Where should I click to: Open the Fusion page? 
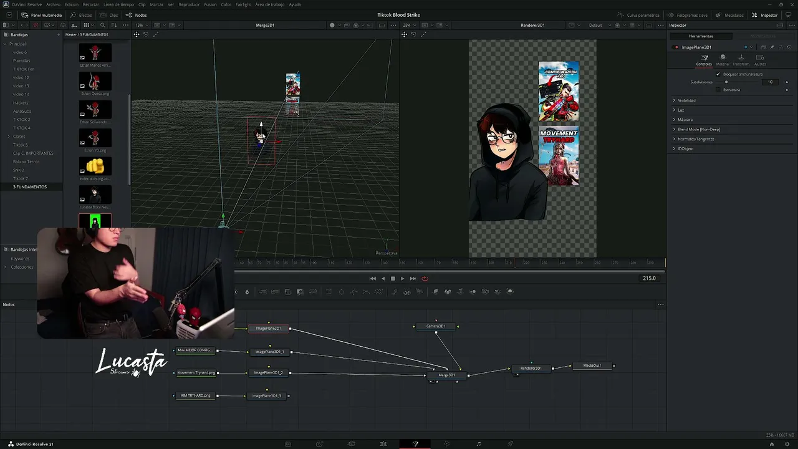click(x=415, y=444)
